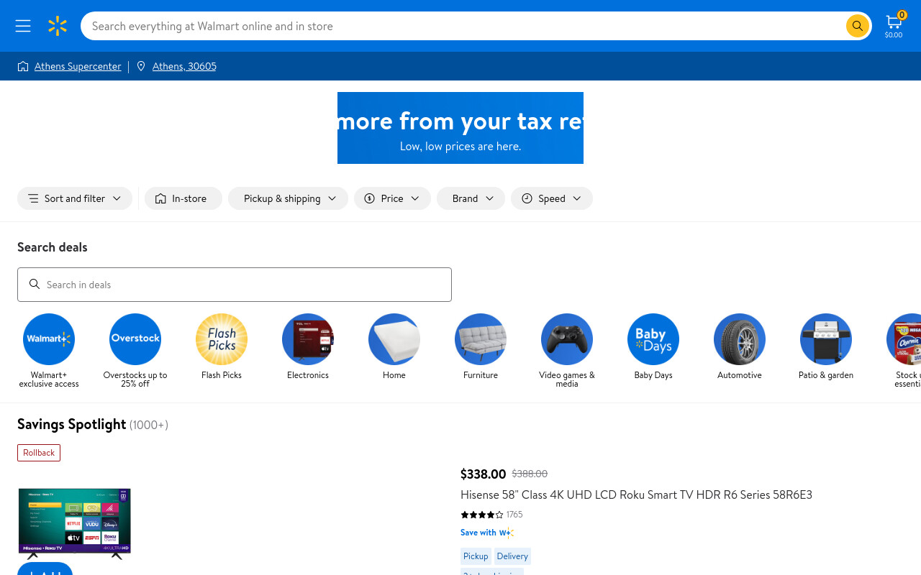The height and width of the screenshot is (575, 921).
Task: Browse the Home deals category
Action: [x=394, y=346]
